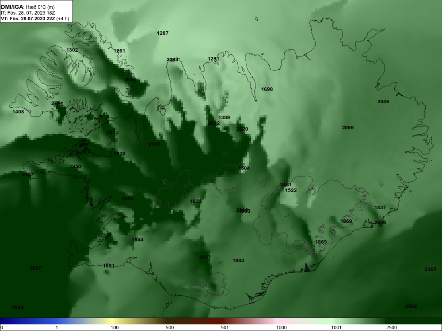Click the 2697 label over the sea
Screen dimensions: 442x331
click(35, 268)
